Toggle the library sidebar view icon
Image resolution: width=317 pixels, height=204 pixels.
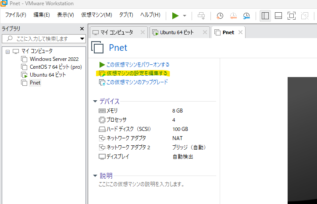pyautogui.click(x=265, y=15)
